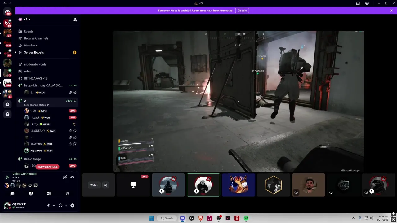The image size is (397, 223).
Task: Dismiss the Streamer Mode banner
Action: pos(391,11)
